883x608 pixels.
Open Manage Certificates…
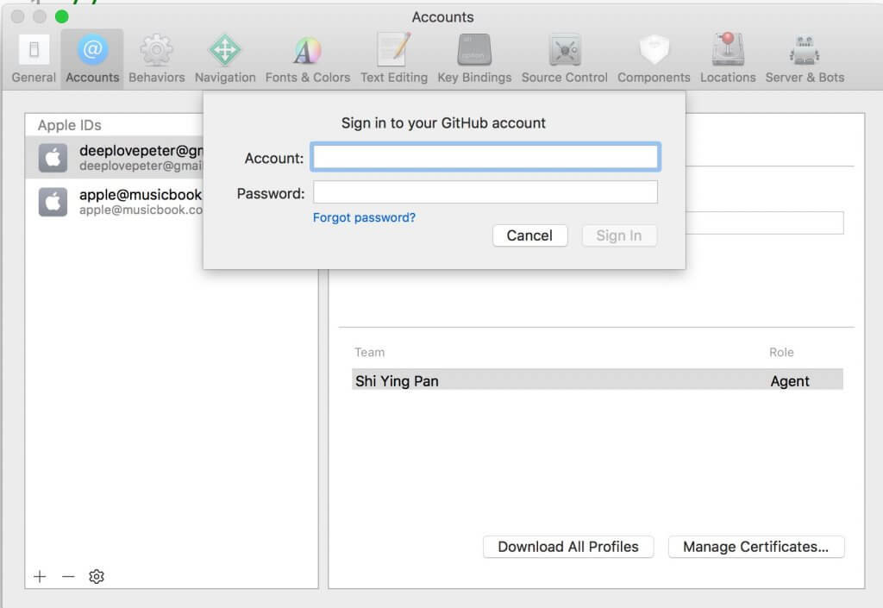755,547
